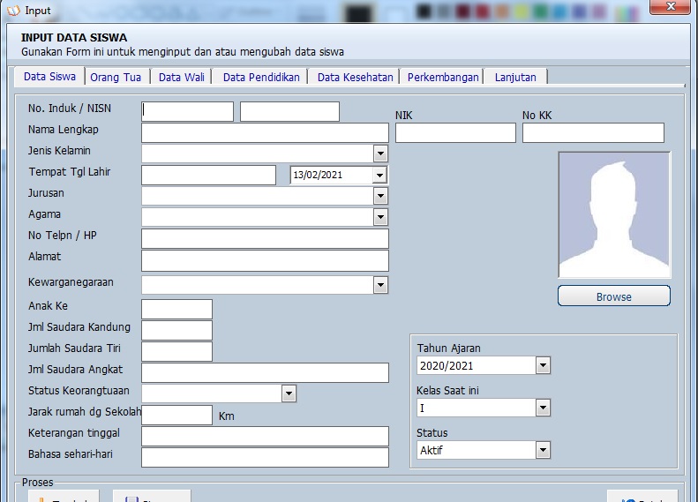Click the Nama Lengkap text field
This screenshot has width=698, height=502.
coord(265,133)
